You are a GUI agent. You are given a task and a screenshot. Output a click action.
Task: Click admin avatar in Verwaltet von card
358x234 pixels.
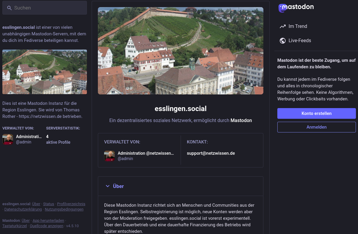[109, 156]
